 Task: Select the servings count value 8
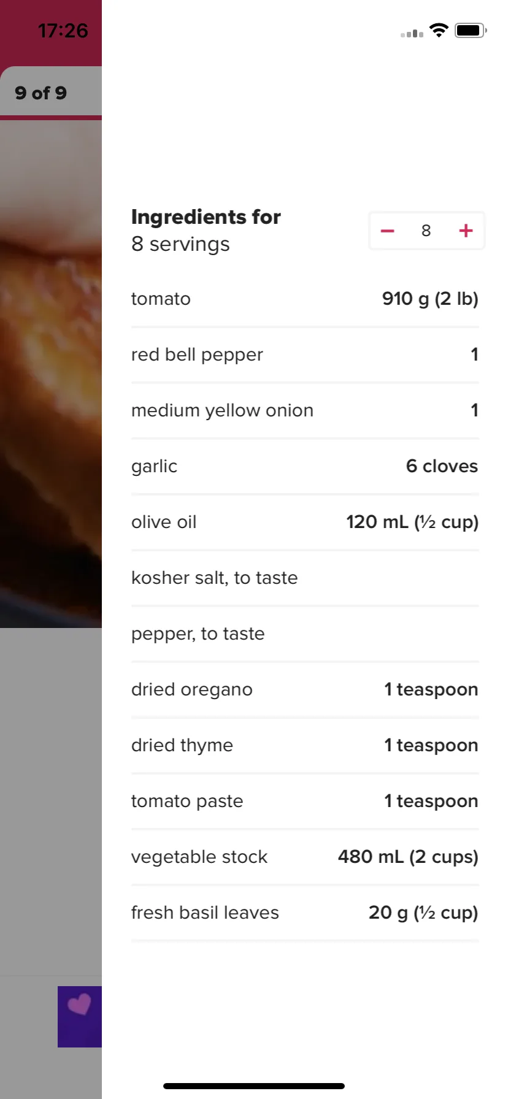coord(426,231)
